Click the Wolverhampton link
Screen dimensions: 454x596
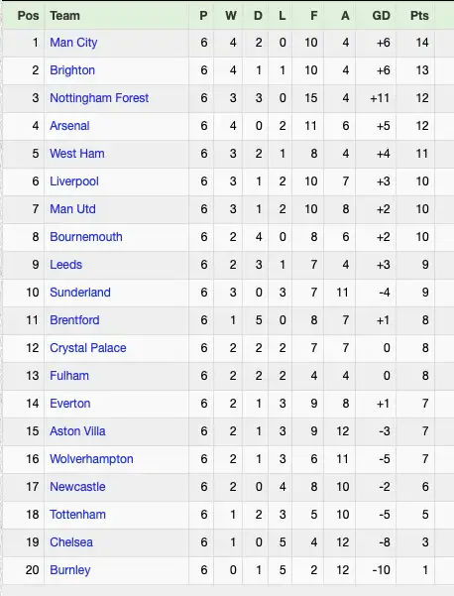[91, 458]
